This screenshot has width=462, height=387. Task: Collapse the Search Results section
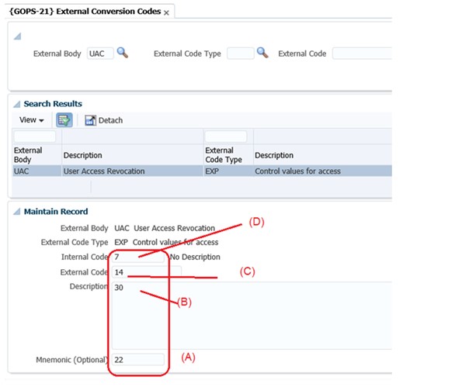(17, 104)
